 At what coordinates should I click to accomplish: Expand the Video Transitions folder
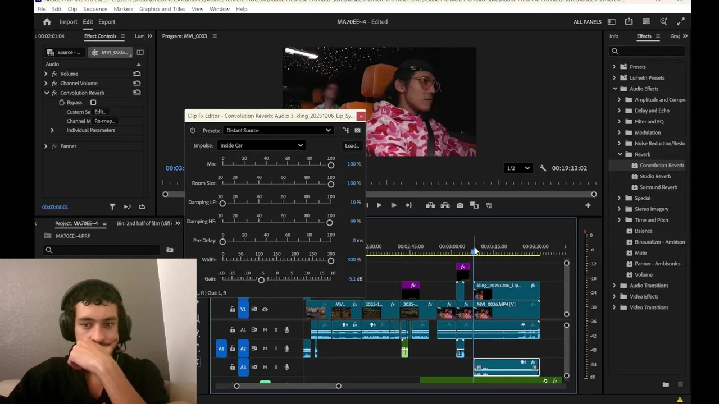614,307
